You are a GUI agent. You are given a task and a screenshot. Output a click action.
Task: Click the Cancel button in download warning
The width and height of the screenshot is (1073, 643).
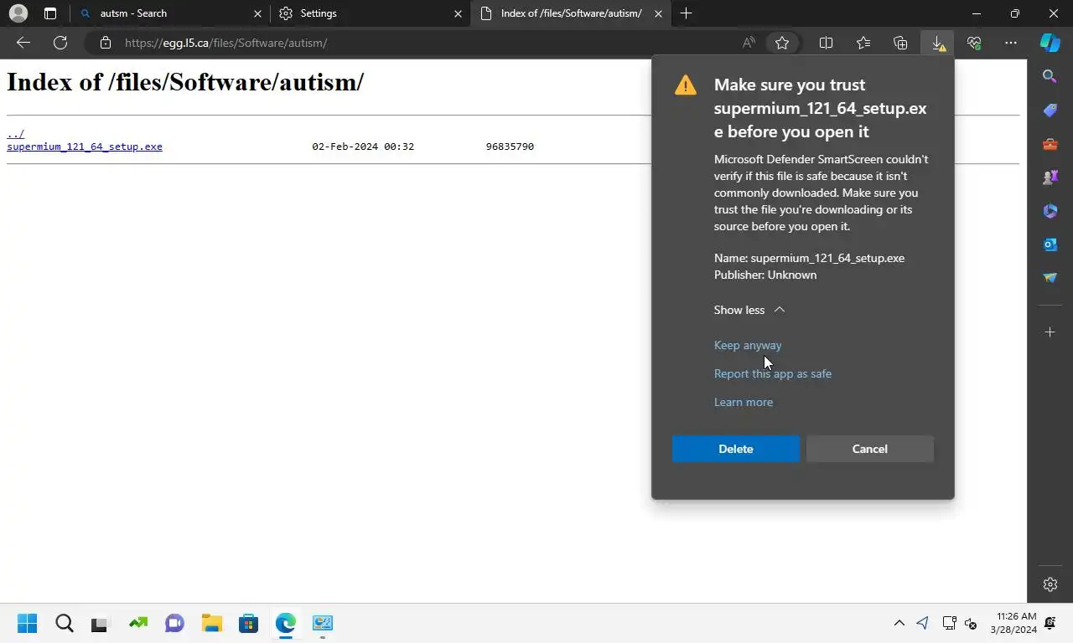870,449
